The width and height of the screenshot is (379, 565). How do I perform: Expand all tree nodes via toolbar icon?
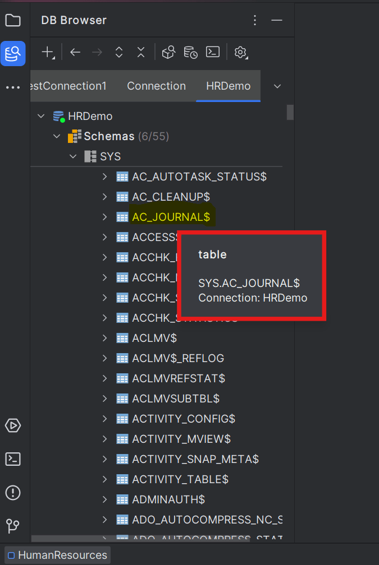(118, 52)
